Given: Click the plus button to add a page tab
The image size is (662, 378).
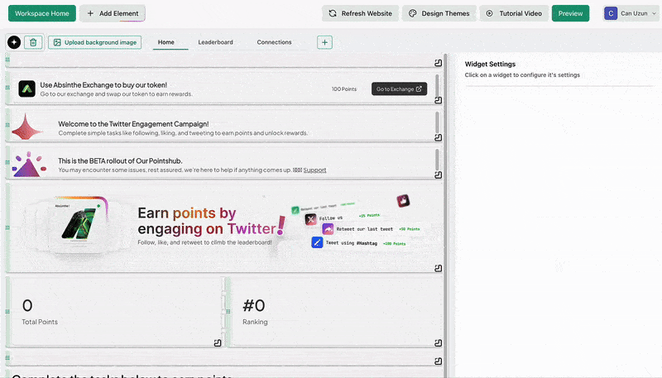Looking at the screenshot, I should coord(324,42).
